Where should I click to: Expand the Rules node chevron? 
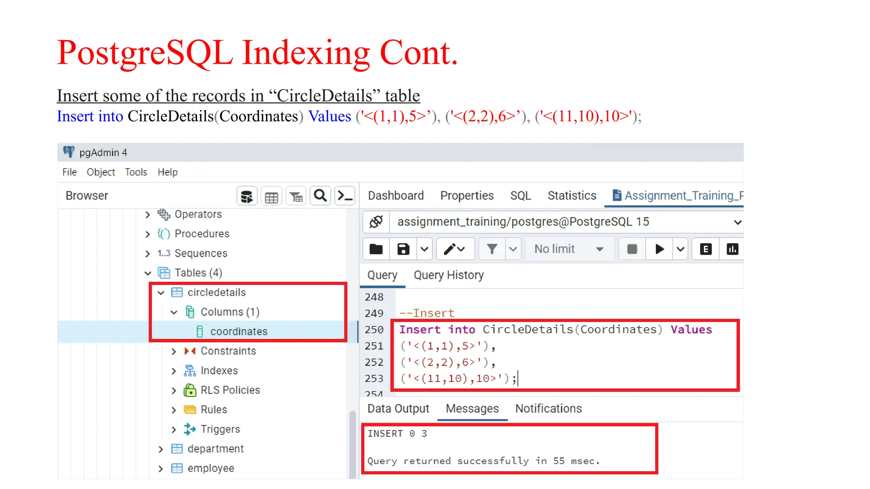tap(174, 410)
